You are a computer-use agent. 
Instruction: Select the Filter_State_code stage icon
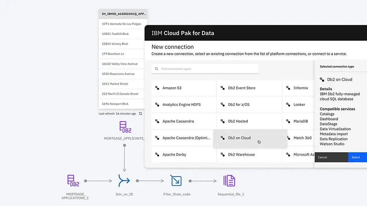[176, 180]
